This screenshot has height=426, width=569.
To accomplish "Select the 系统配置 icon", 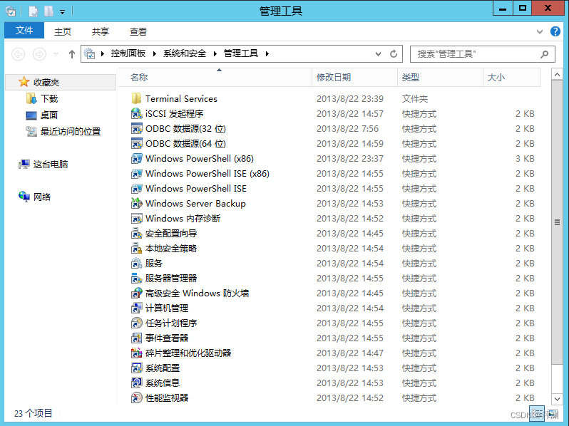I will [136, 368].
